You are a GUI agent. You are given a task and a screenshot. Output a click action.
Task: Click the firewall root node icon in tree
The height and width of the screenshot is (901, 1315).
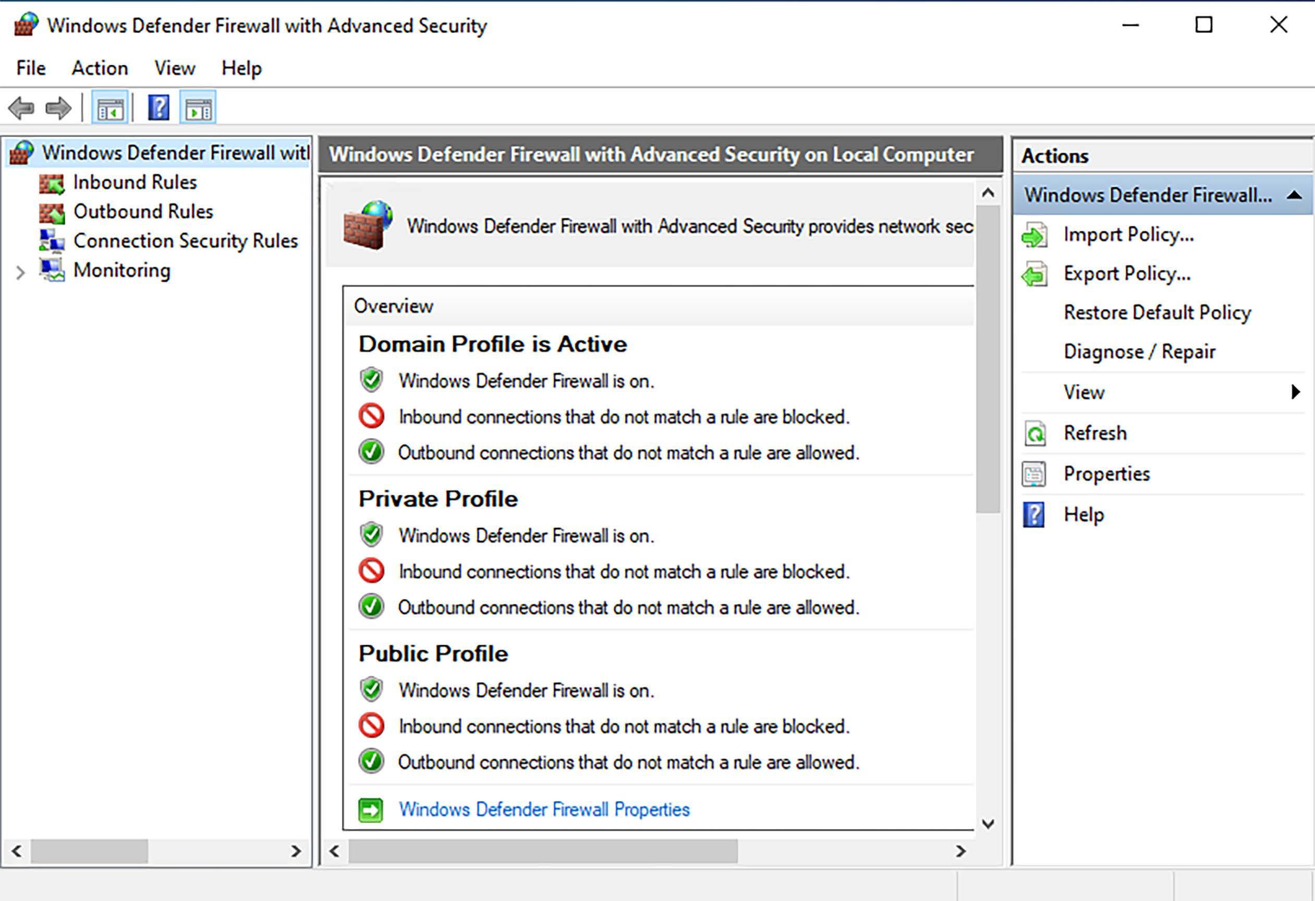point(21,153)
